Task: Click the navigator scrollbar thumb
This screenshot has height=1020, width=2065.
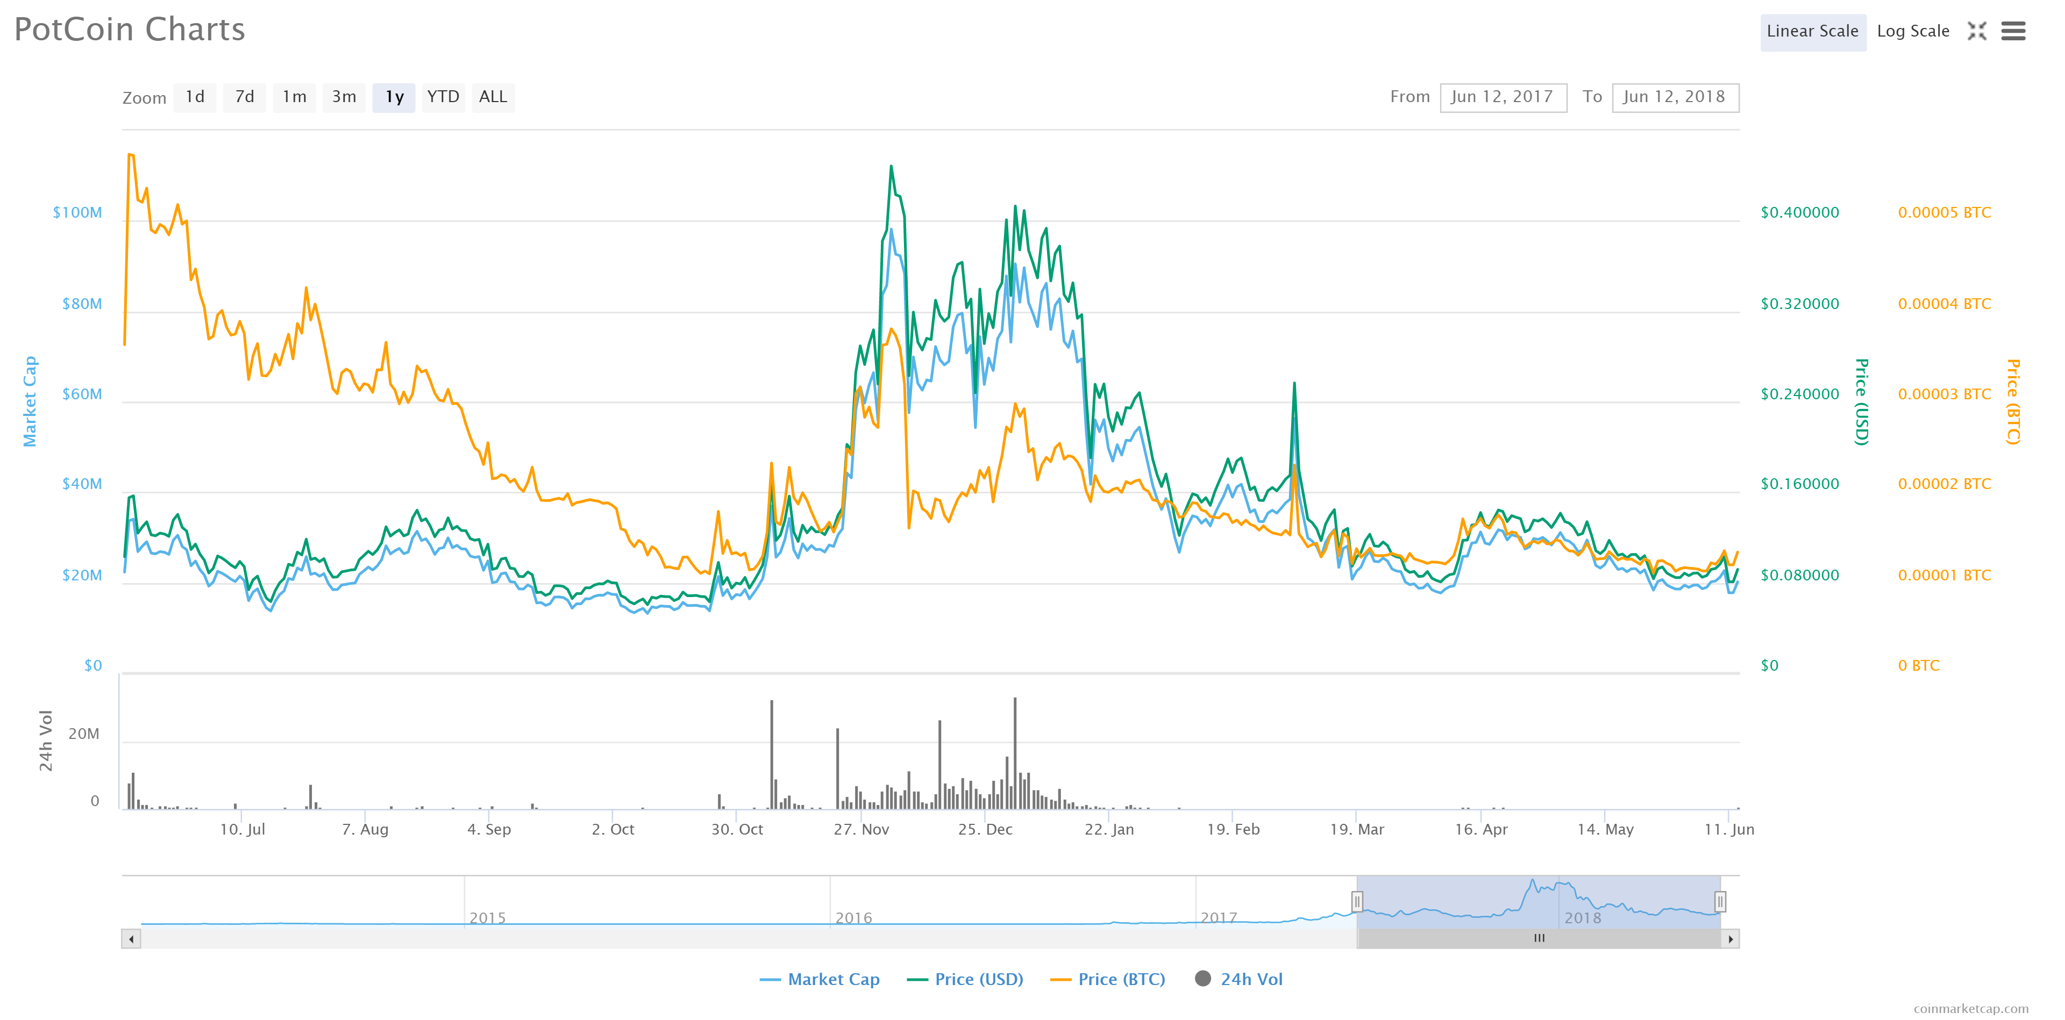Action: click(x=1539, y=938)
